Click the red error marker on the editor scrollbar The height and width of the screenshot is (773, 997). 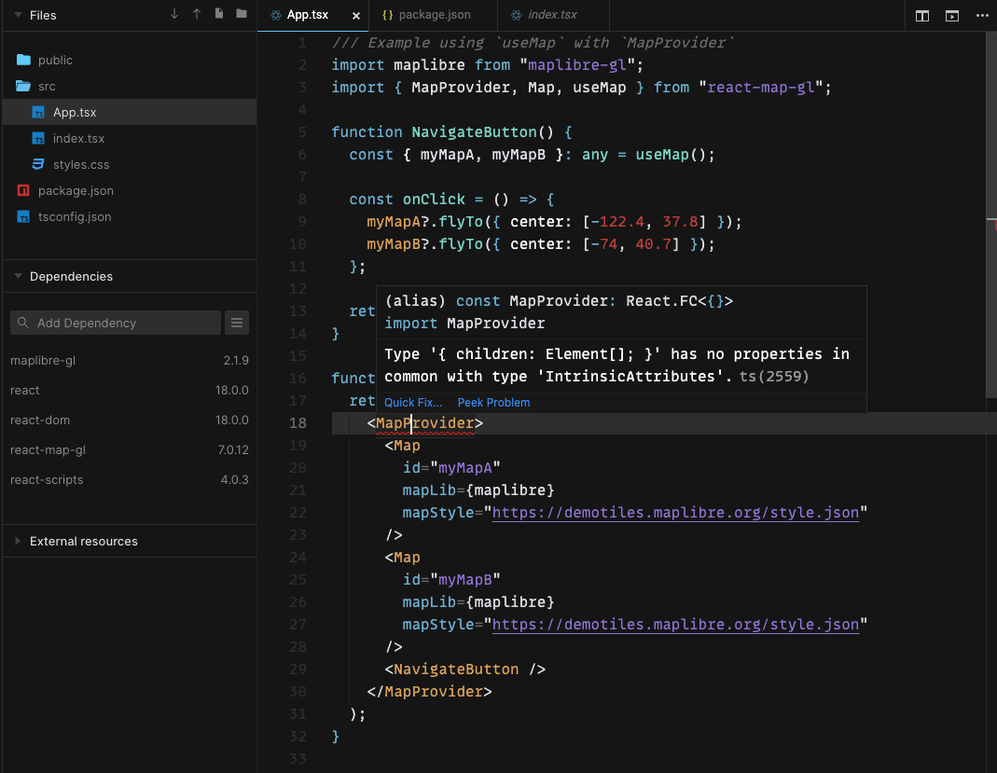tap(992, 224)
